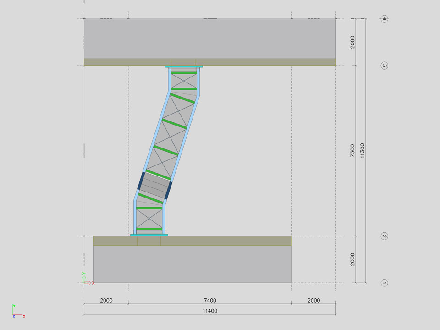This screenshot has height=330, width=440.
Task: Pick the gray segment between the splice plates
Action: pos(155,185)
